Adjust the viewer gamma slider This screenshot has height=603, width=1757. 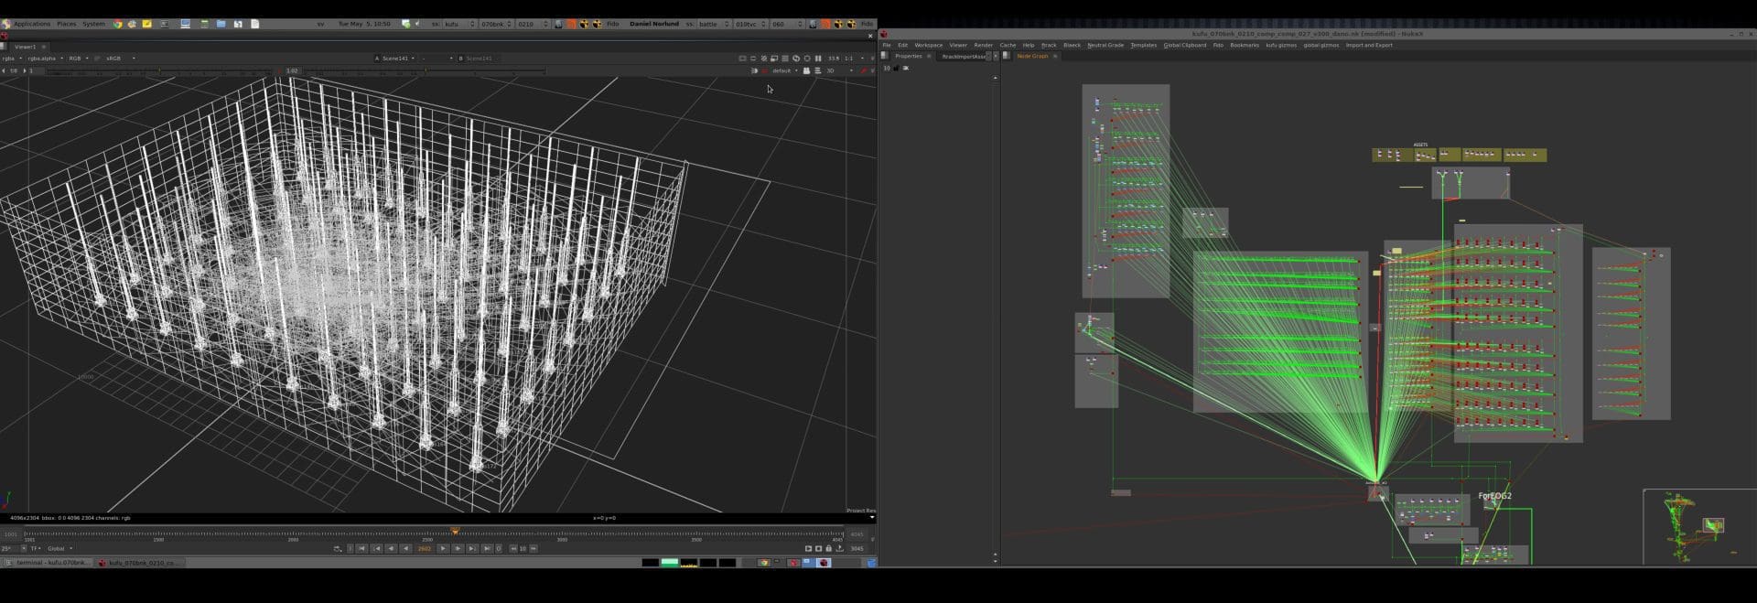[426, 70]
